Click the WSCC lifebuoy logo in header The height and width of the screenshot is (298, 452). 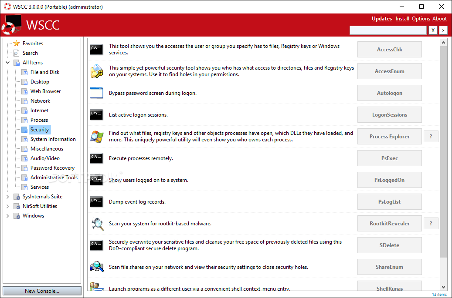(x=11, y=25)
